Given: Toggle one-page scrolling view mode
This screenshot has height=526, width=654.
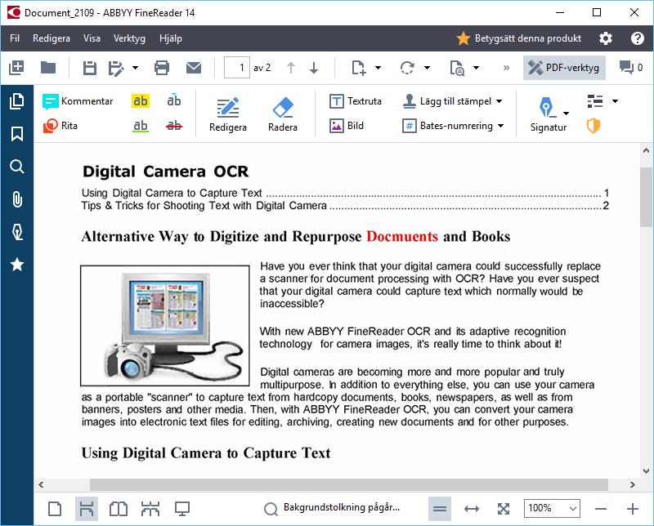Looking at the screenshot, I should click(87, 509).
